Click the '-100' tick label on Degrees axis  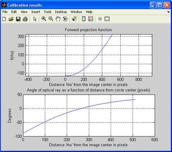(x=18, y=136)
